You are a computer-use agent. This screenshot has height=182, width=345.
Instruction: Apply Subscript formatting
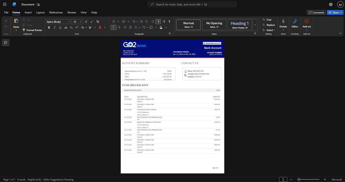(x=71, y=27)
